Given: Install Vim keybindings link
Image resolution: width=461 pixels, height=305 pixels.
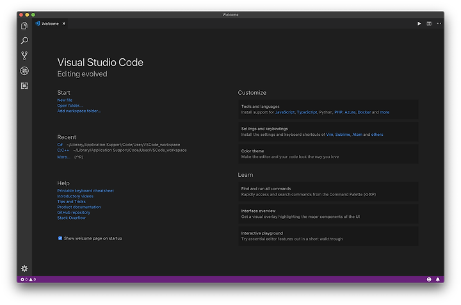Looking at the screenshot, I should point(330,135).
